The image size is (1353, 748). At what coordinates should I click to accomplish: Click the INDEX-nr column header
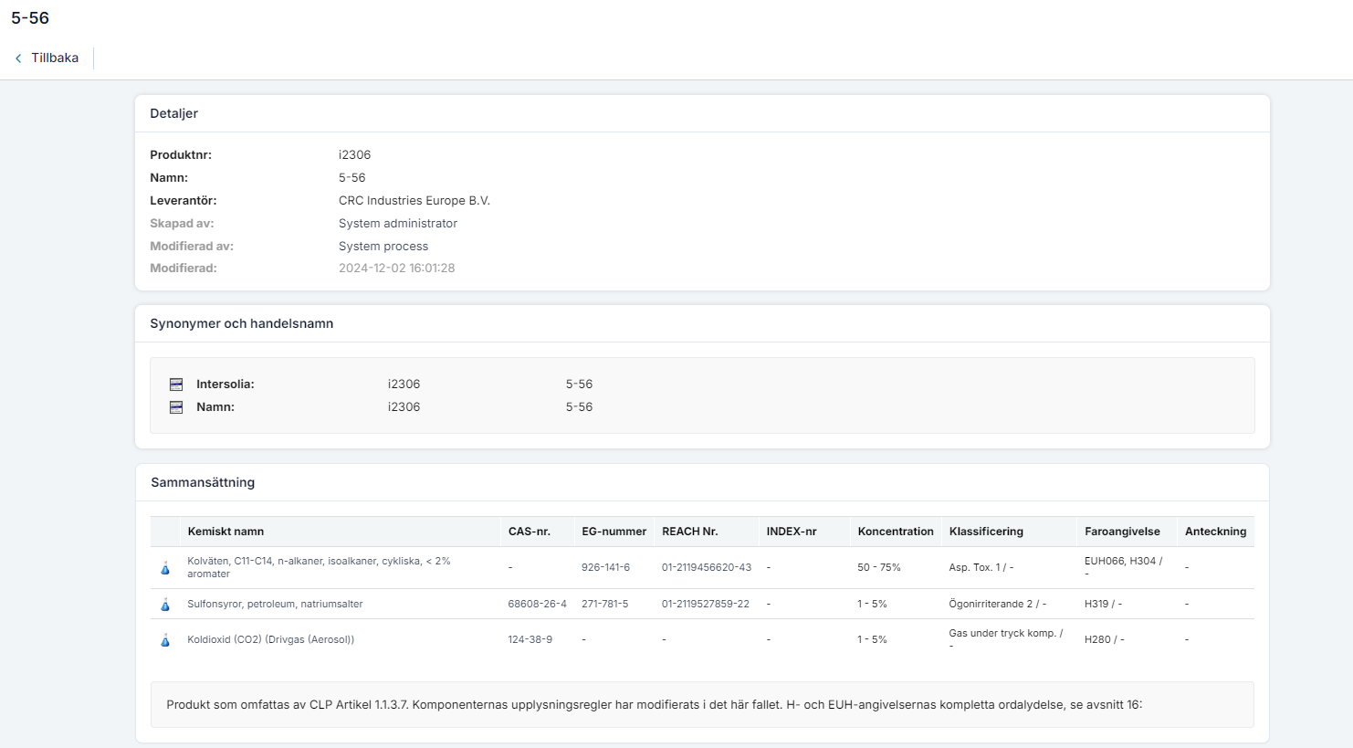pyautogui.click(x=792, y=532)
